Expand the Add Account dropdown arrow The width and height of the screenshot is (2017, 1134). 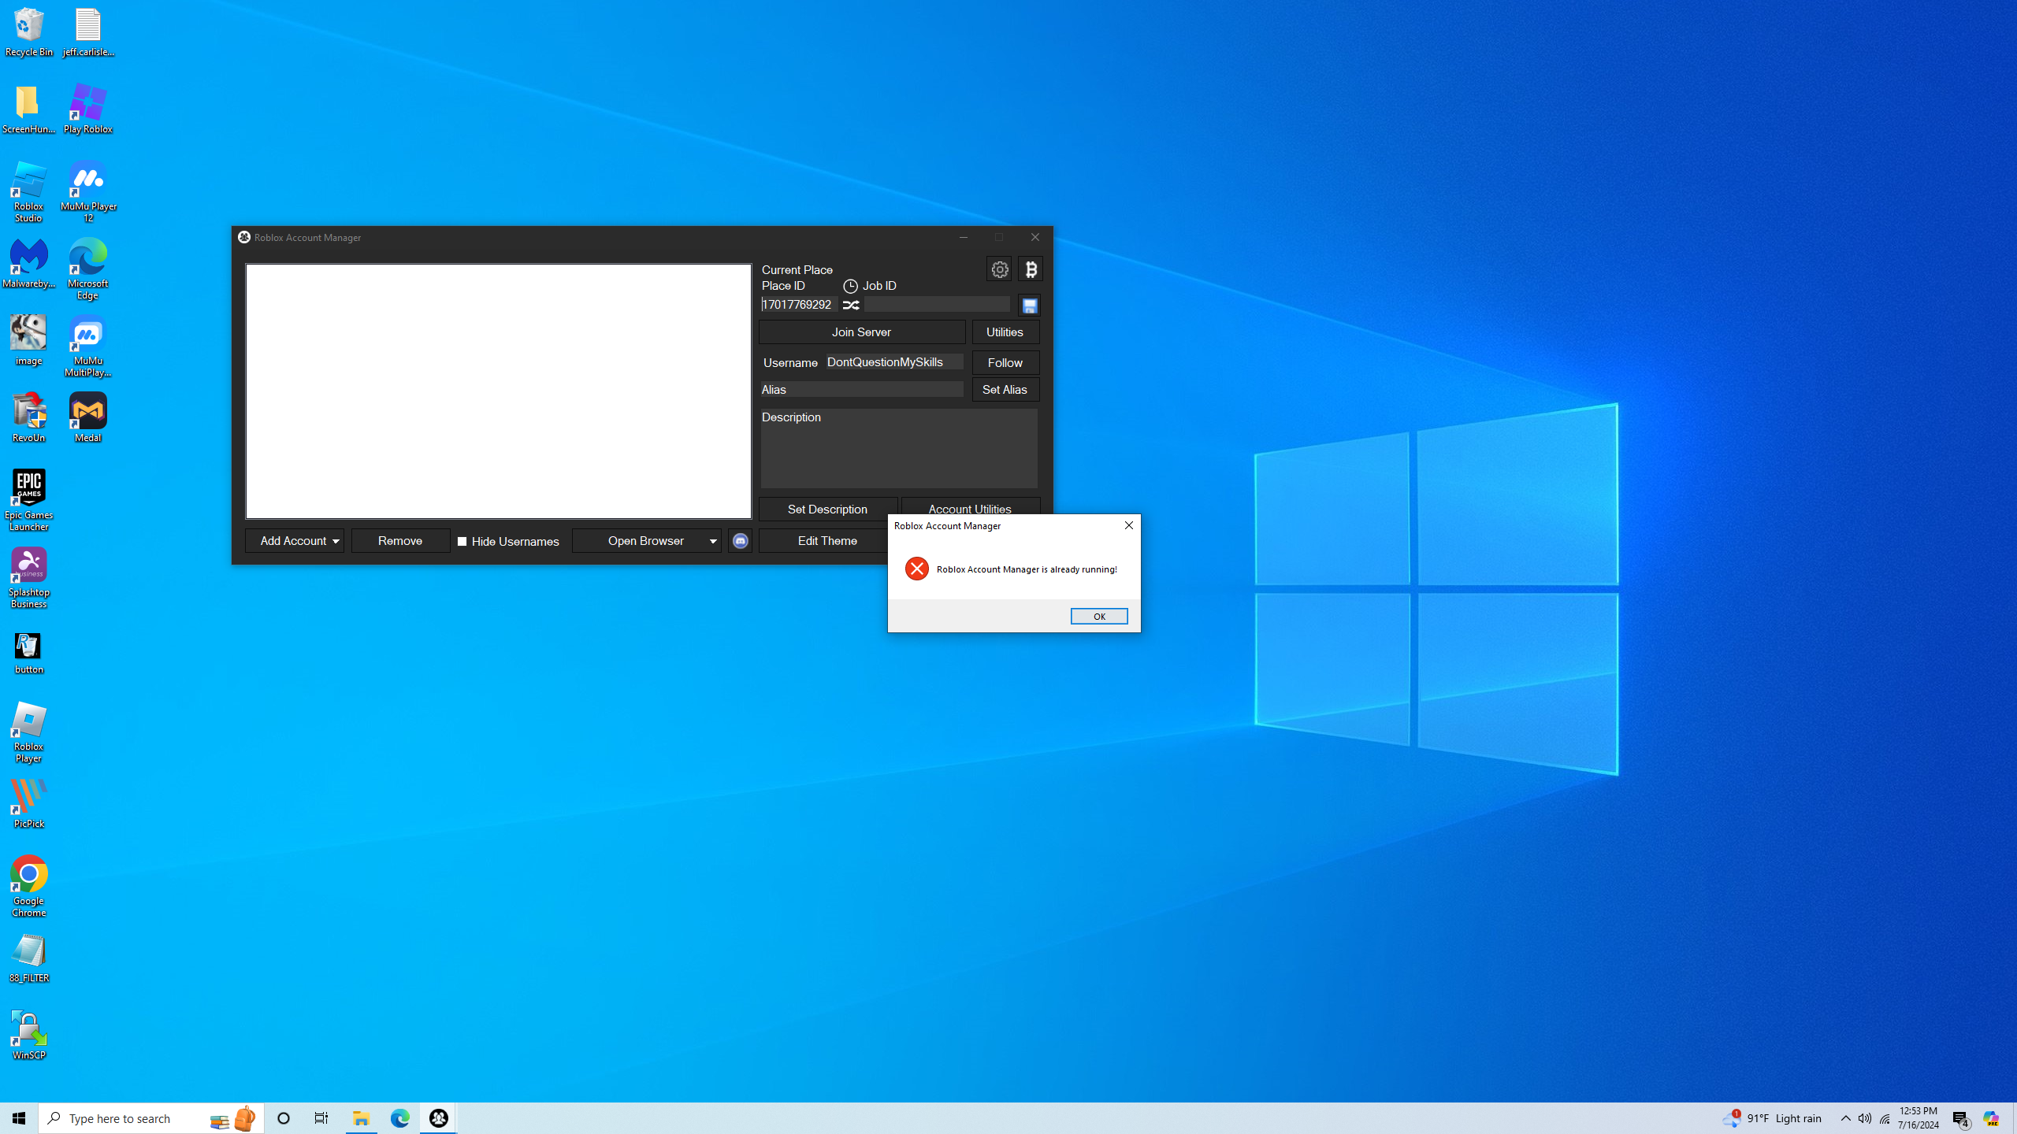coord(336,541)
